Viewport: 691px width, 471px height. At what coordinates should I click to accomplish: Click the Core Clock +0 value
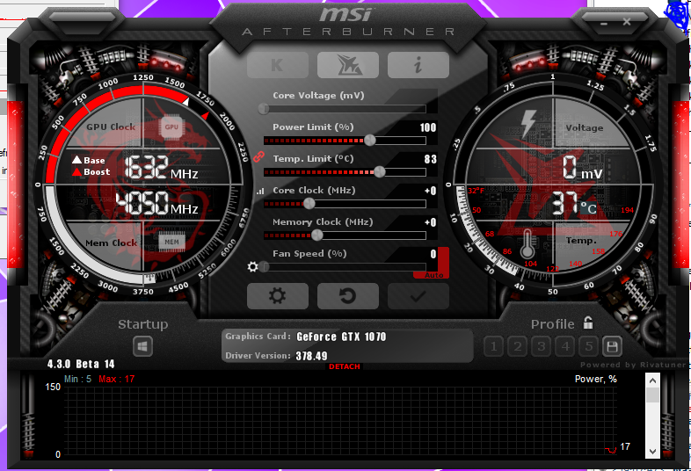pyautogui.click(x=431, y=191)
